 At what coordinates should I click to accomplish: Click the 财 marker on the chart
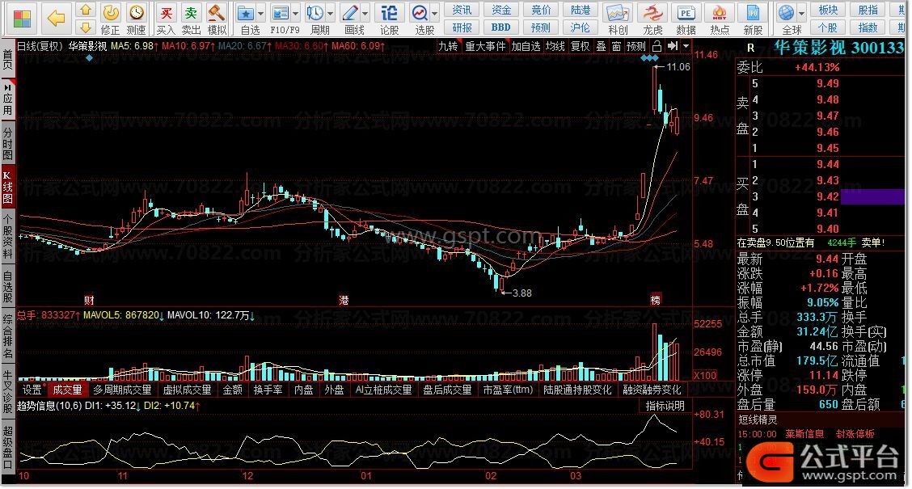point(89,300)
